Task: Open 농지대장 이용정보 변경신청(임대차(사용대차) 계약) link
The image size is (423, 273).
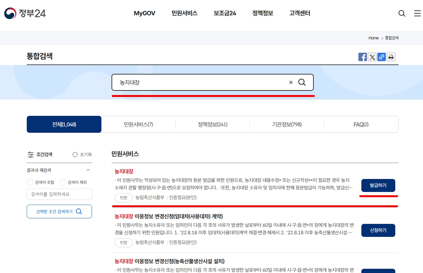Action: pyautogui.click(x=169, y=216)
